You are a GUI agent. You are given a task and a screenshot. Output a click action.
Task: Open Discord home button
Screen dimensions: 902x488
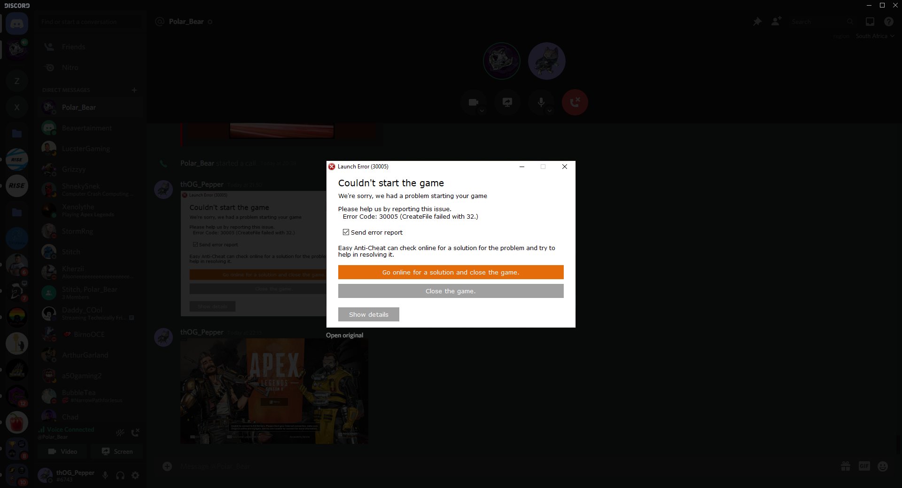pos(17,23)
